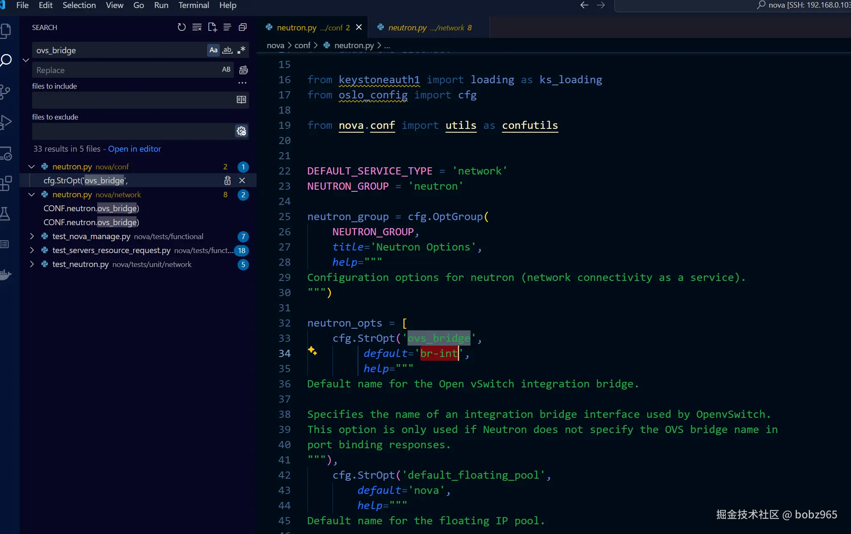Screen dimensions: 851x534
Task: Open the Source Control view
Action: (x=6, y=92)
